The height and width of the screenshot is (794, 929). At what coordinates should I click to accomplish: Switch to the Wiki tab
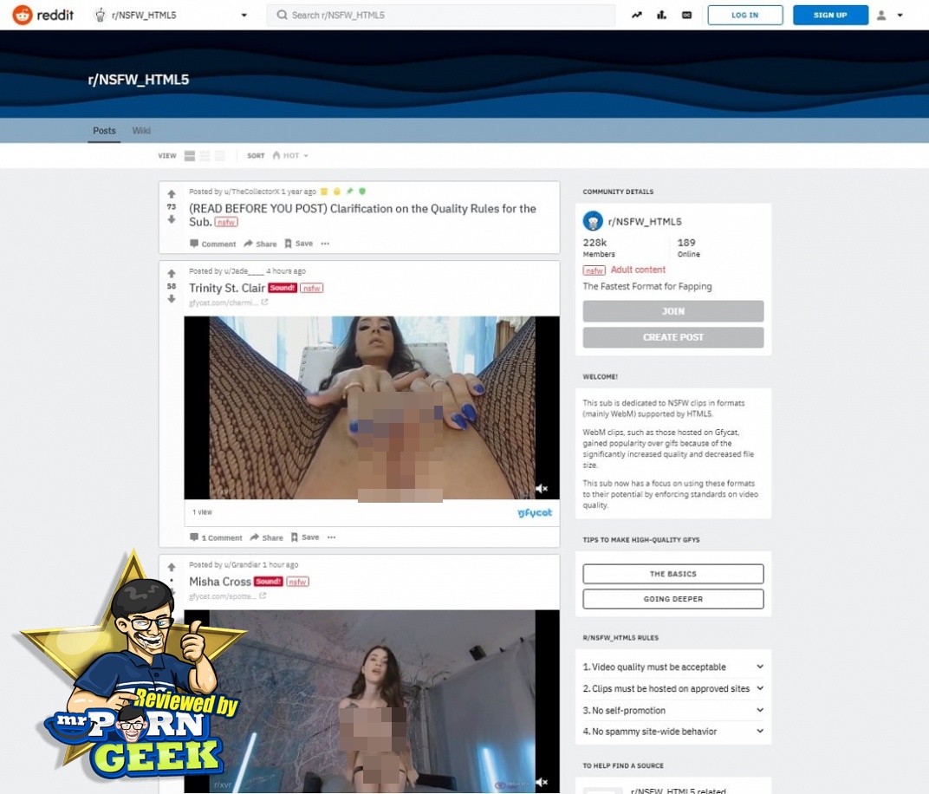tap(141, 131)
